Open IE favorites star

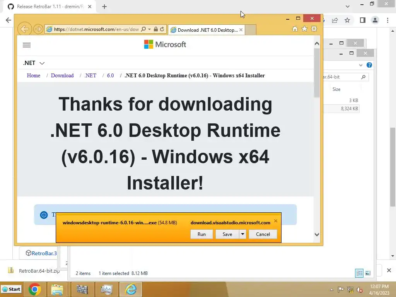pyautogui.click(x=305, y=29)
